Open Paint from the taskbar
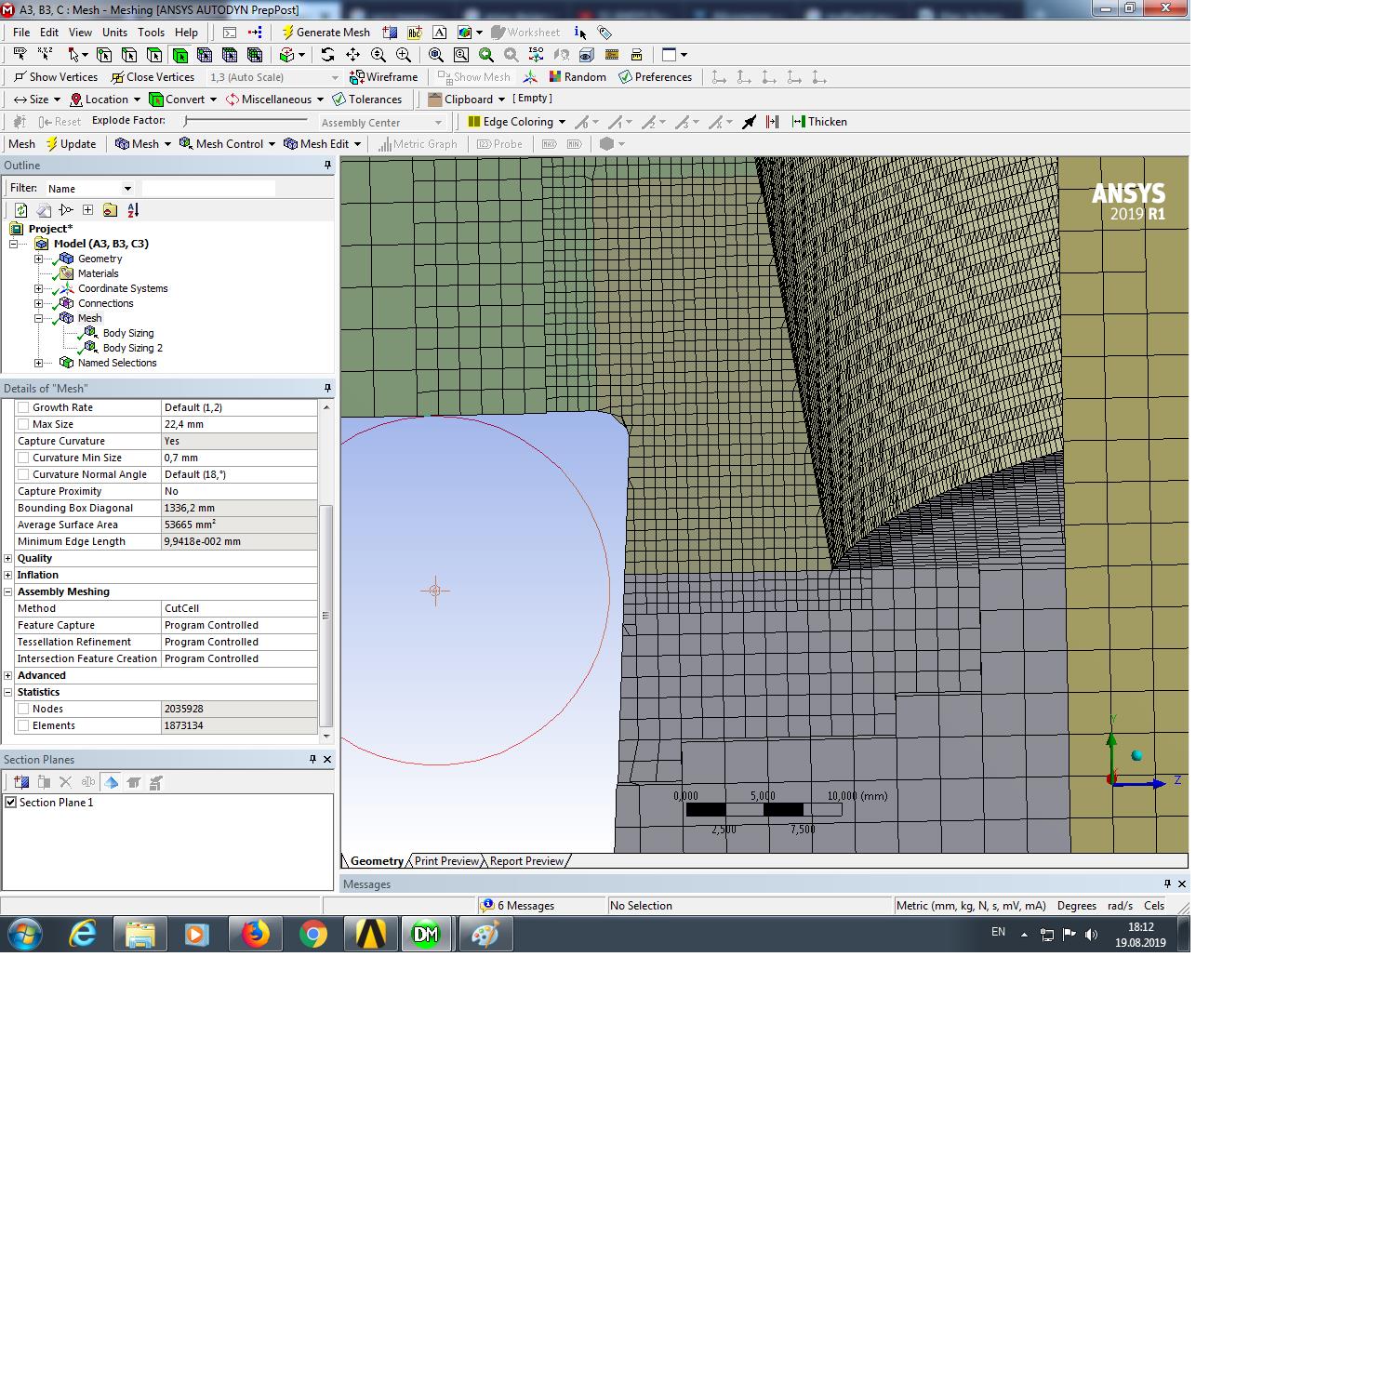The image size is (1395, 1395). (485, 934)
